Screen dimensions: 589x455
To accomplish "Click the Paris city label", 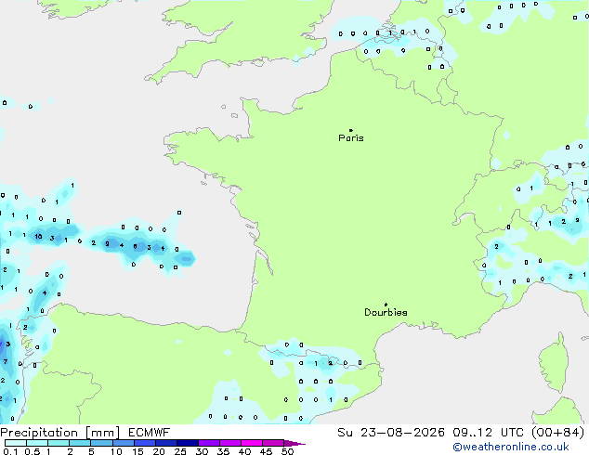I will tap(351, 138).
